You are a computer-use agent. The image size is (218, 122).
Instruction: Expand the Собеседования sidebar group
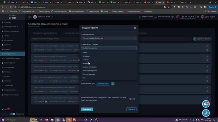point(13,27)
